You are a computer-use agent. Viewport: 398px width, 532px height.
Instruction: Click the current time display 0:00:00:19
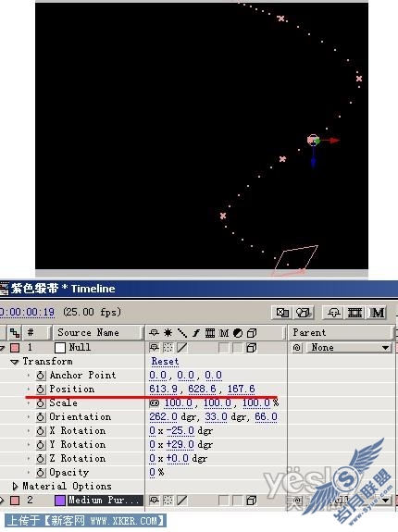coord(27,312)
